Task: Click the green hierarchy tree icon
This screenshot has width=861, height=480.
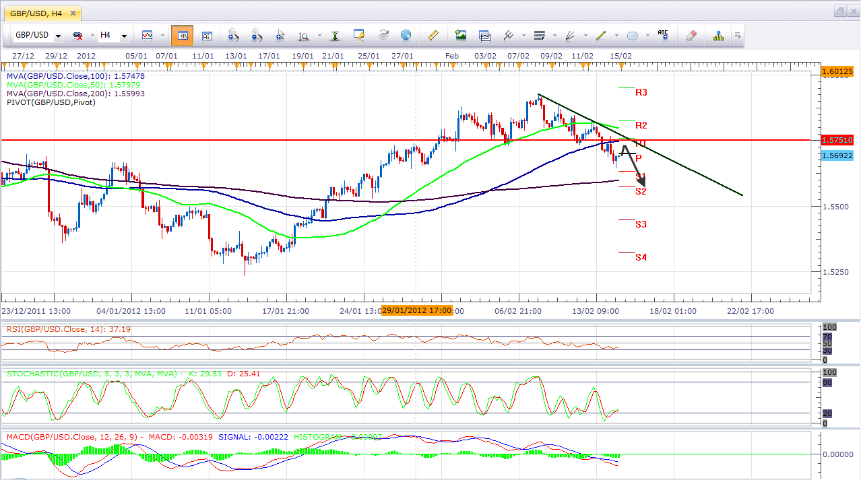Action: pos(718,35)
